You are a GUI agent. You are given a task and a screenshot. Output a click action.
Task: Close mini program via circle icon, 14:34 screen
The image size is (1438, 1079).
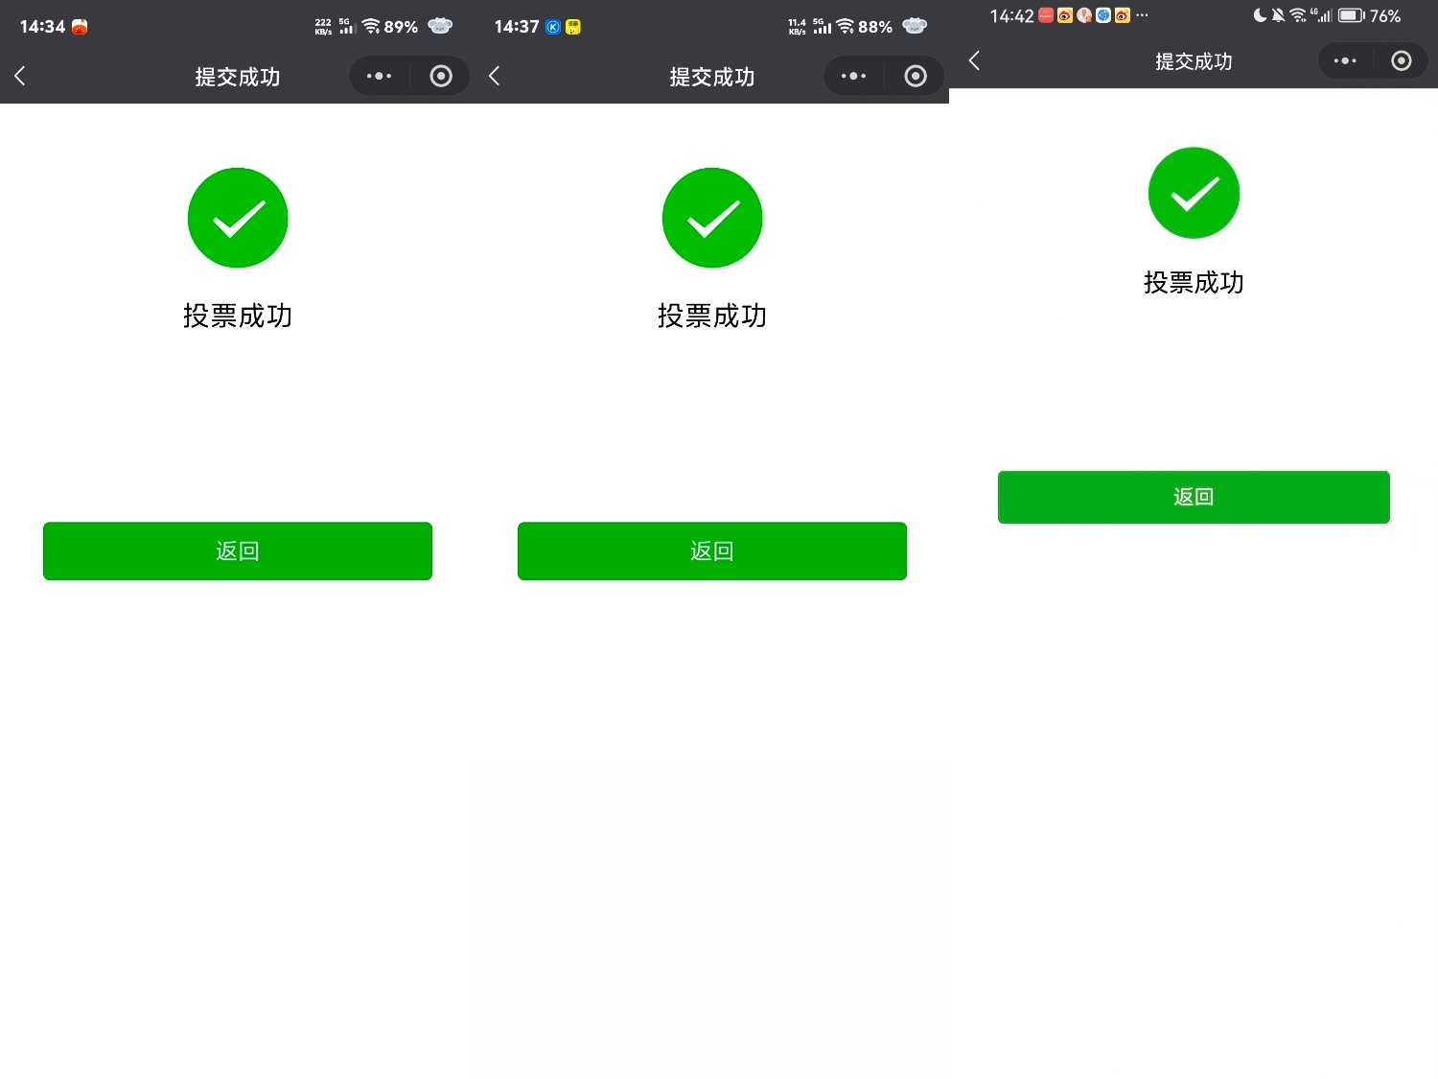441,76
